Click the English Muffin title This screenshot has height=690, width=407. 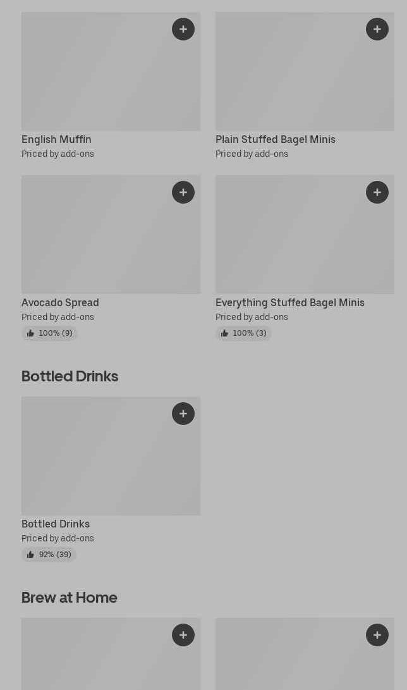point(56,139)
